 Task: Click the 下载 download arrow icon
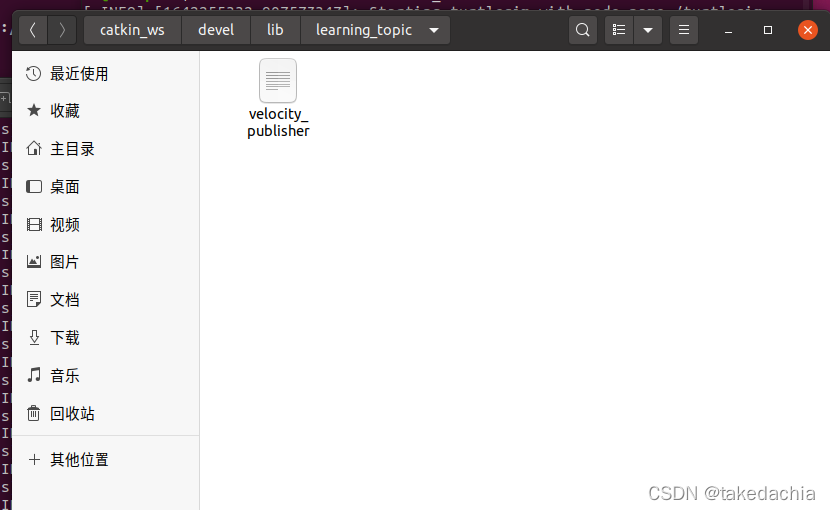pos(34,337)
